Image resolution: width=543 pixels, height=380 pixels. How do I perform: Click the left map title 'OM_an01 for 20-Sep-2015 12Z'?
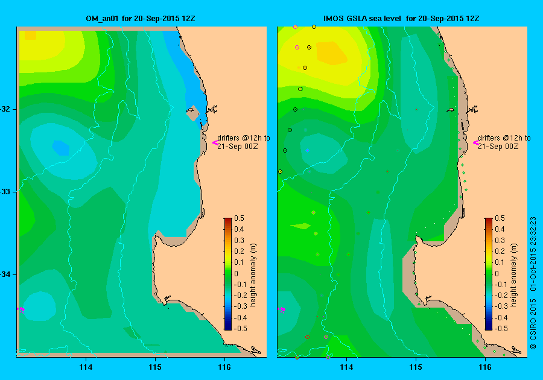tap(140, 19)
